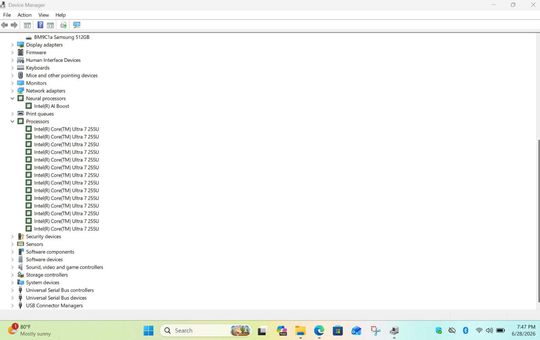
Task: Click the icon beside Software components
Action: [21, 252]
